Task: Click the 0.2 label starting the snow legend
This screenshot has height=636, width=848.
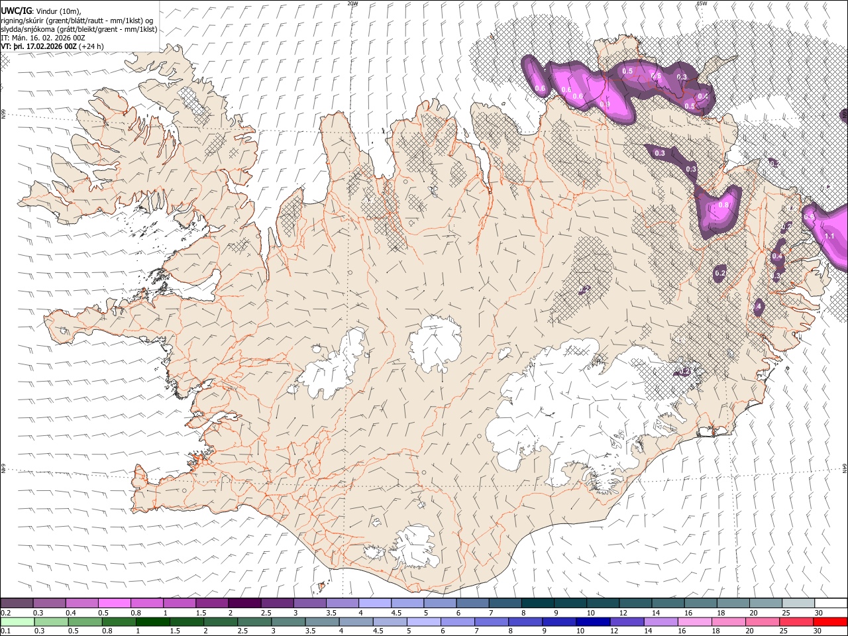Action: (6, 613)
